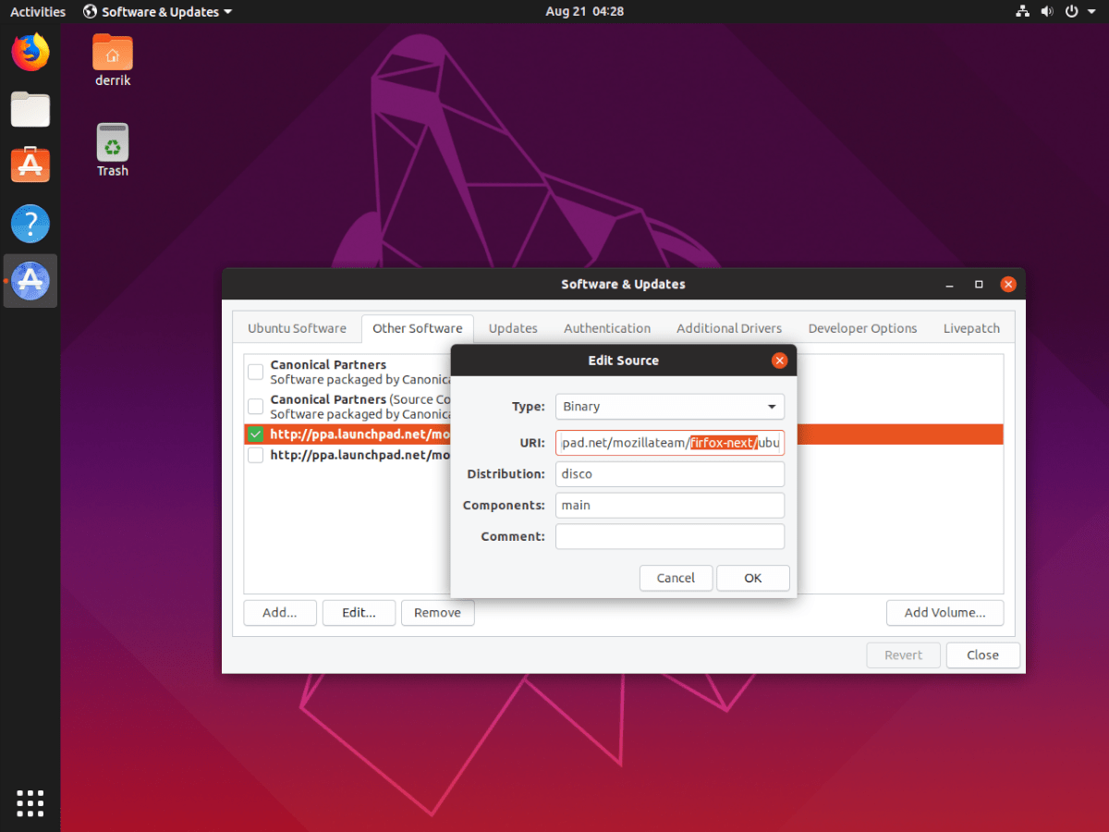Open the power menu icon

1071,12
